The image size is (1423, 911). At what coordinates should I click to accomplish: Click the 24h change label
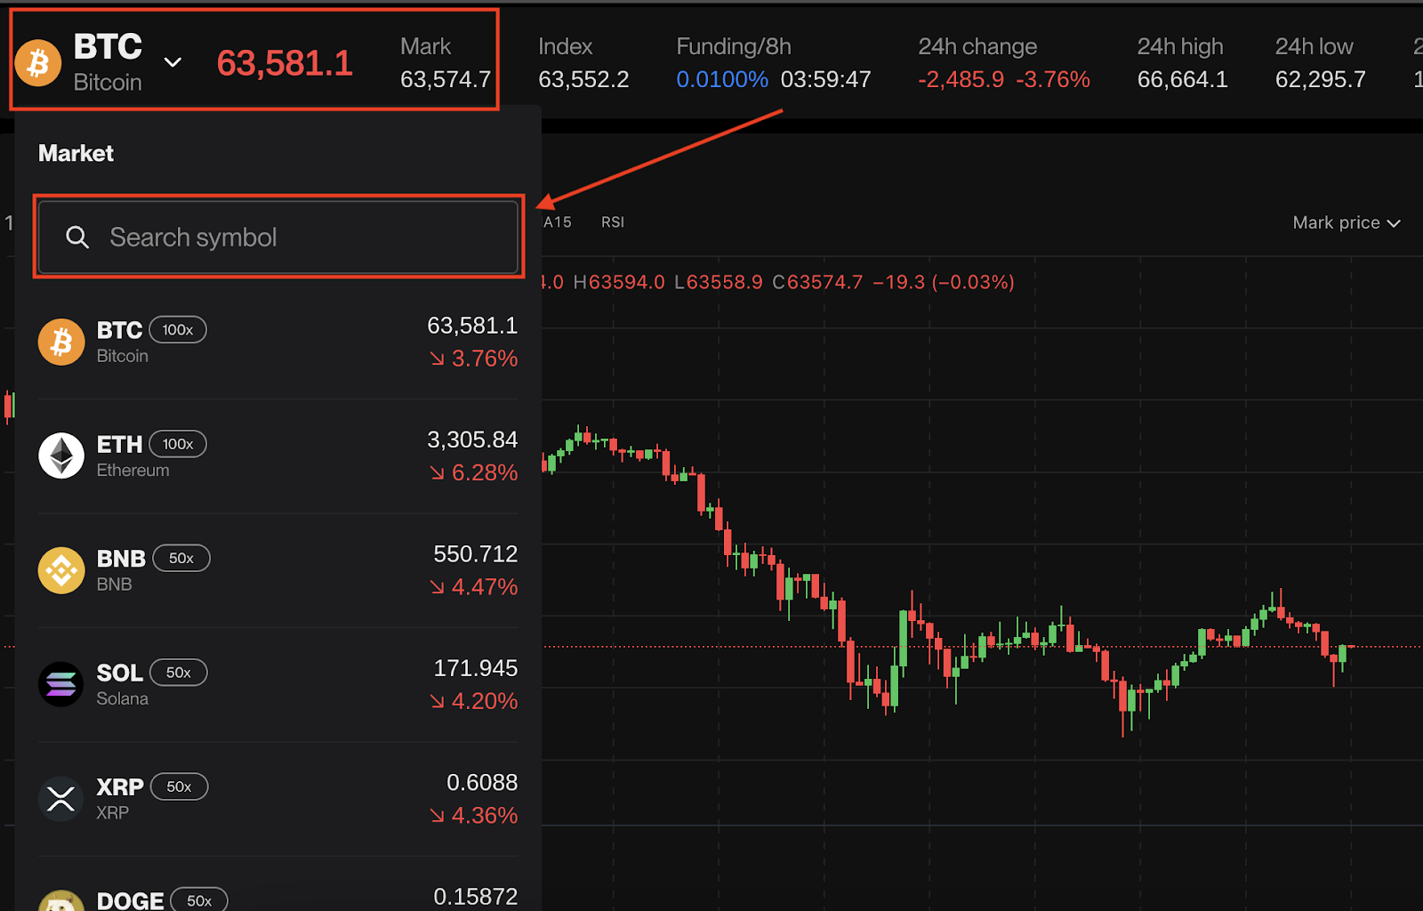(977, 46)
